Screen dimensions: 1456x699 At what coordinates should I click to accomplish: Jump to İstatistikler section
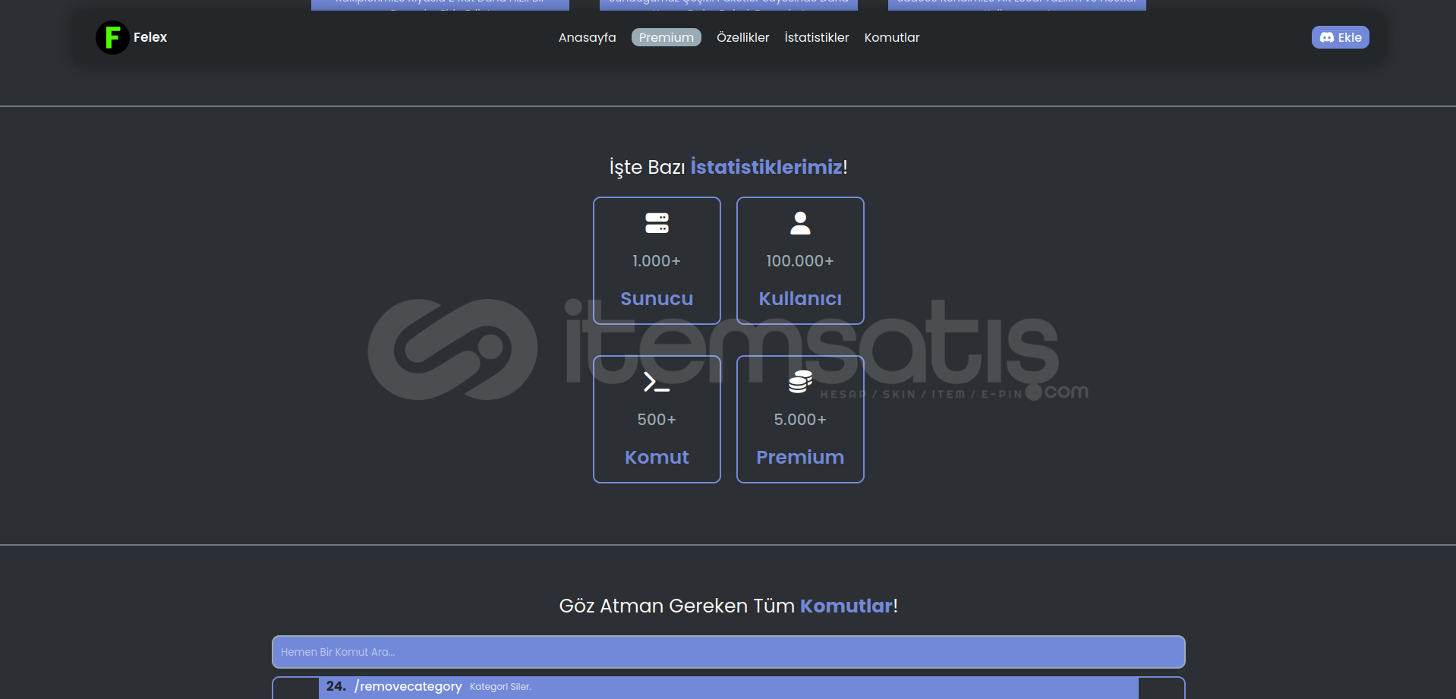point(817,37)
